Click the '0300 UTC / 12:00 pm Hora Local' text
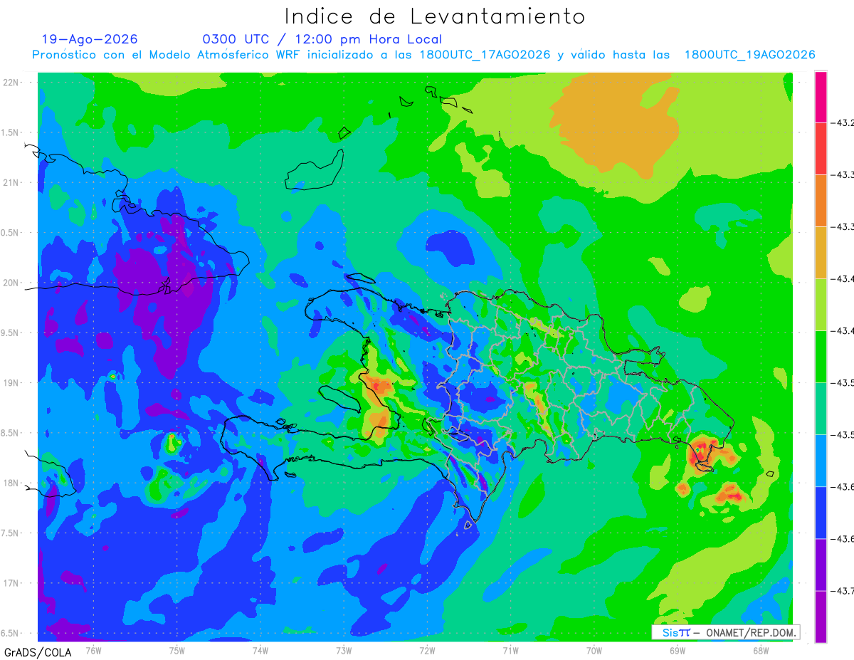 click(x=322, y=39)
